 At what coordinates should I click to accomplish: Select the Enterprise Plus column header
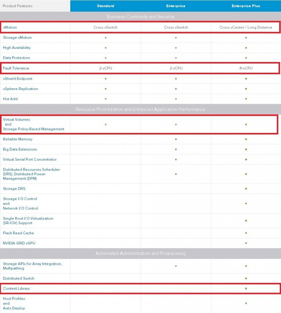(246, 6)
